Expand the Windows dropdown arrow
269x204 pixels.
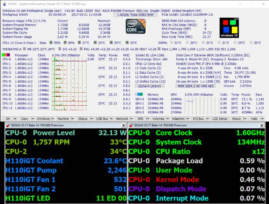(52, 119)
